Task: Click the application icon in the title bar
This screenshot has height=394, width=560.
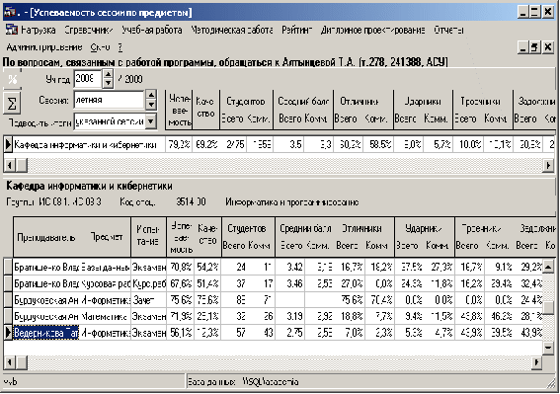Action: [x=9, y=12]
